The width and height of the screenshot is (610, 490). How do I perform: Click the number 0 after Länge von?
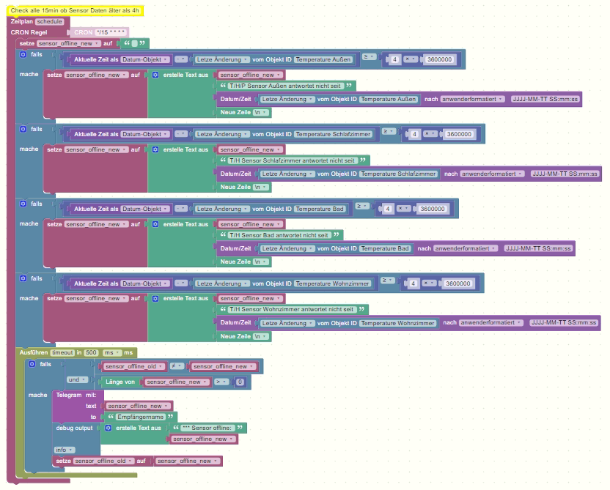click(x=240, y=382)
